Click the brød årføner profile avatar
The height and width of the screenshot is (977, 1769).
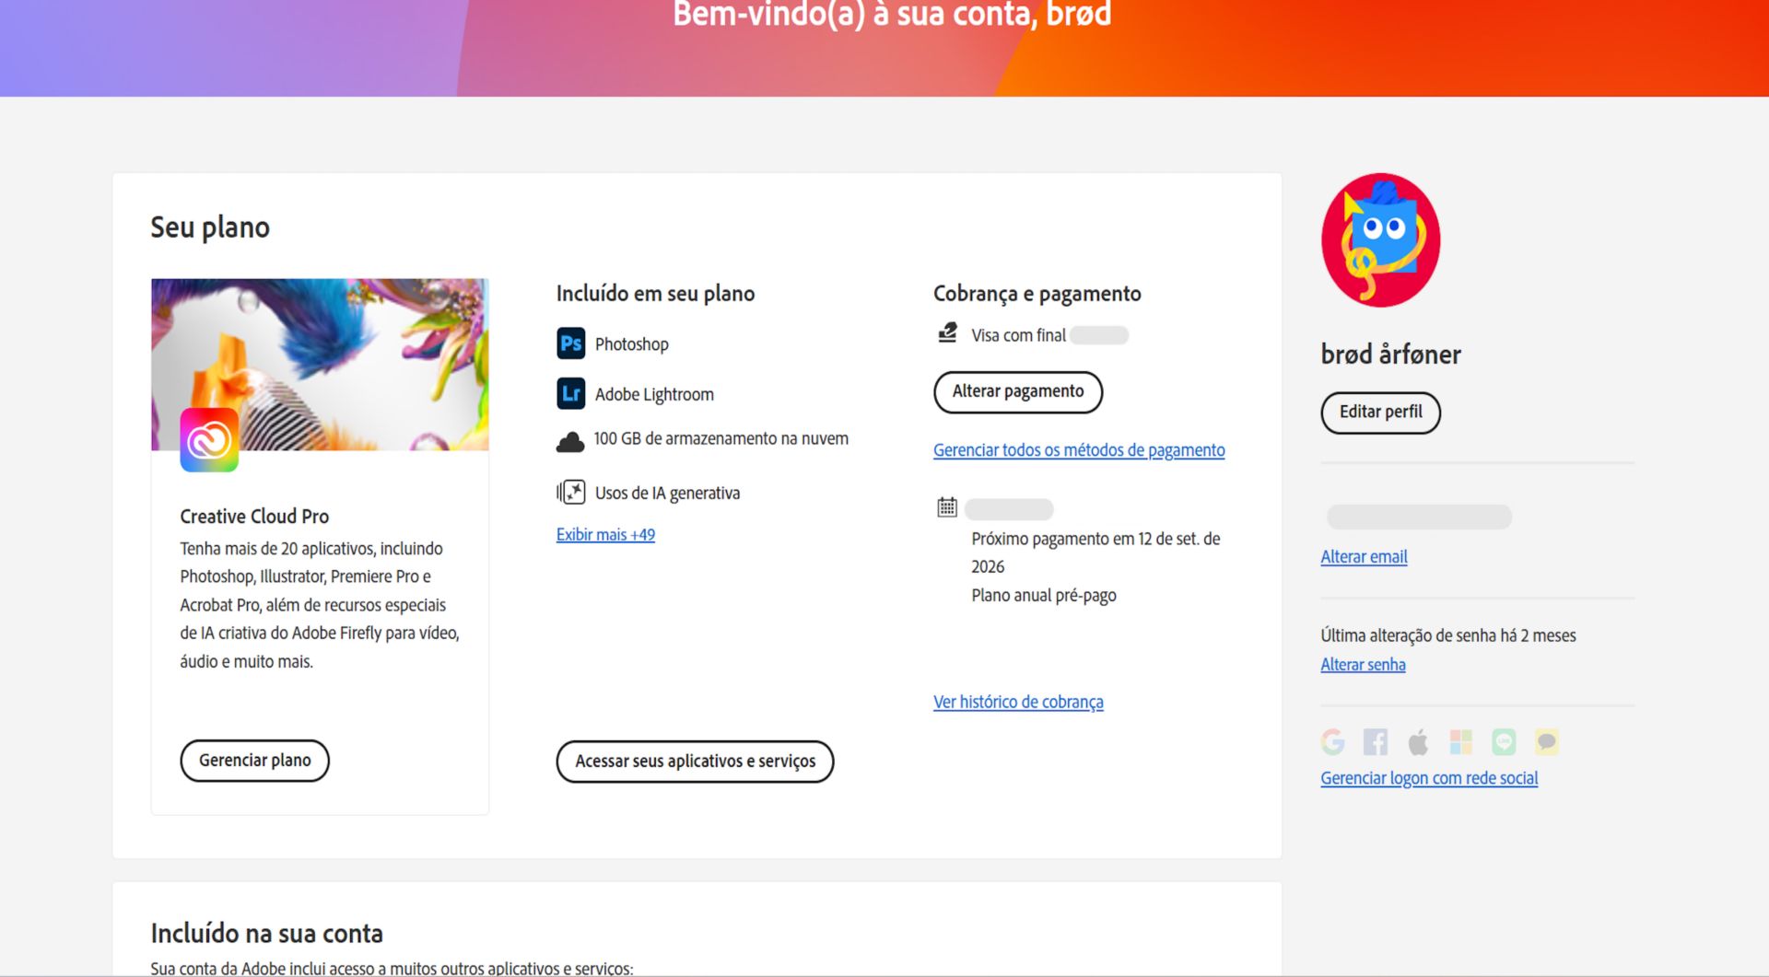coord(1379,239)
